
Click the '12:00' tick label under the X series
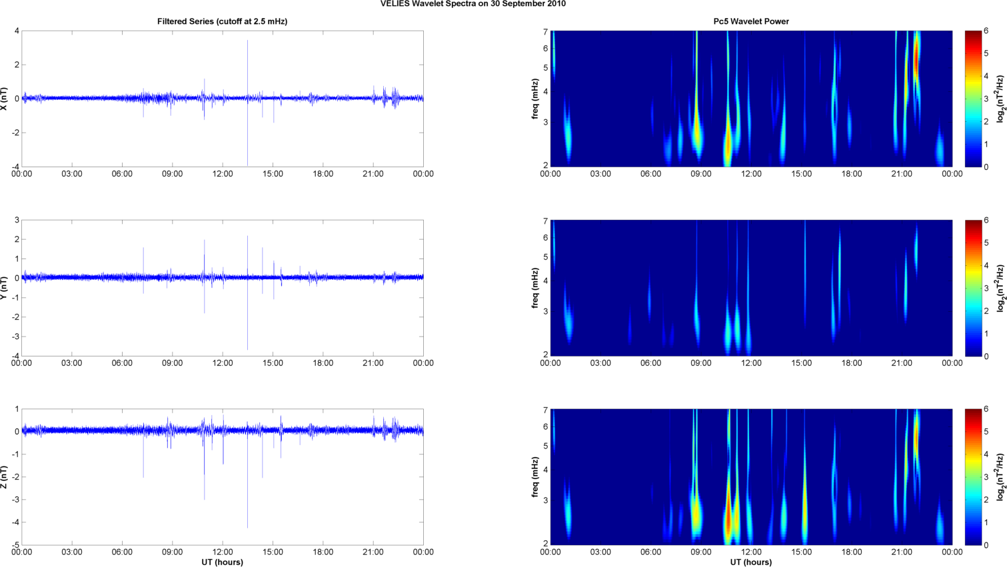tap(223, 174)
